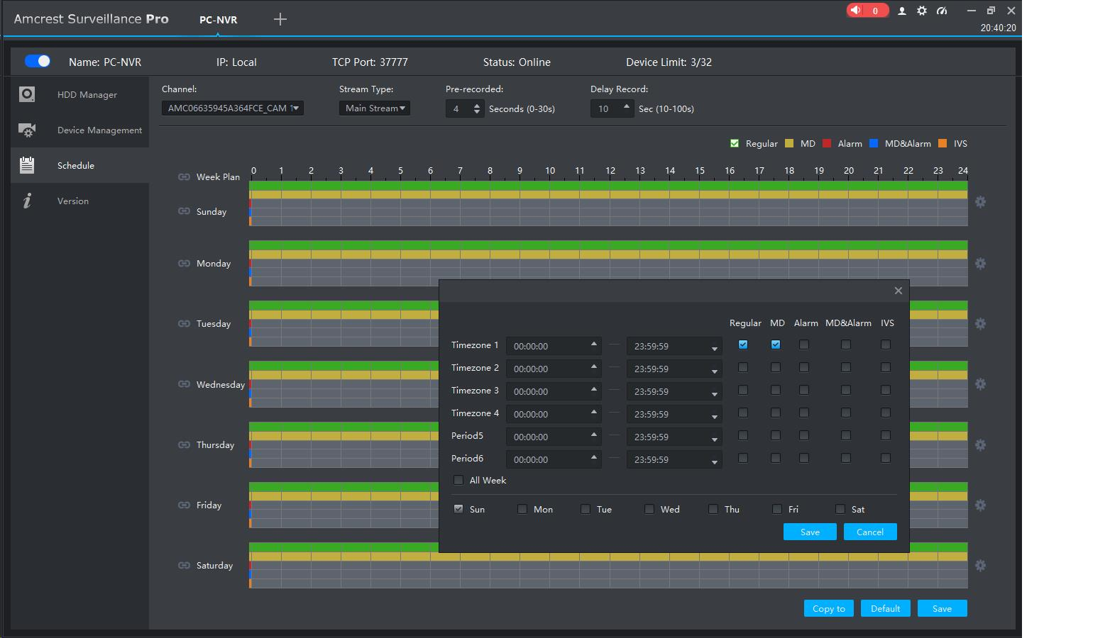The width and height of the screenshot is (1110, 638).
Task: Click the Default button
Action: 886,608
